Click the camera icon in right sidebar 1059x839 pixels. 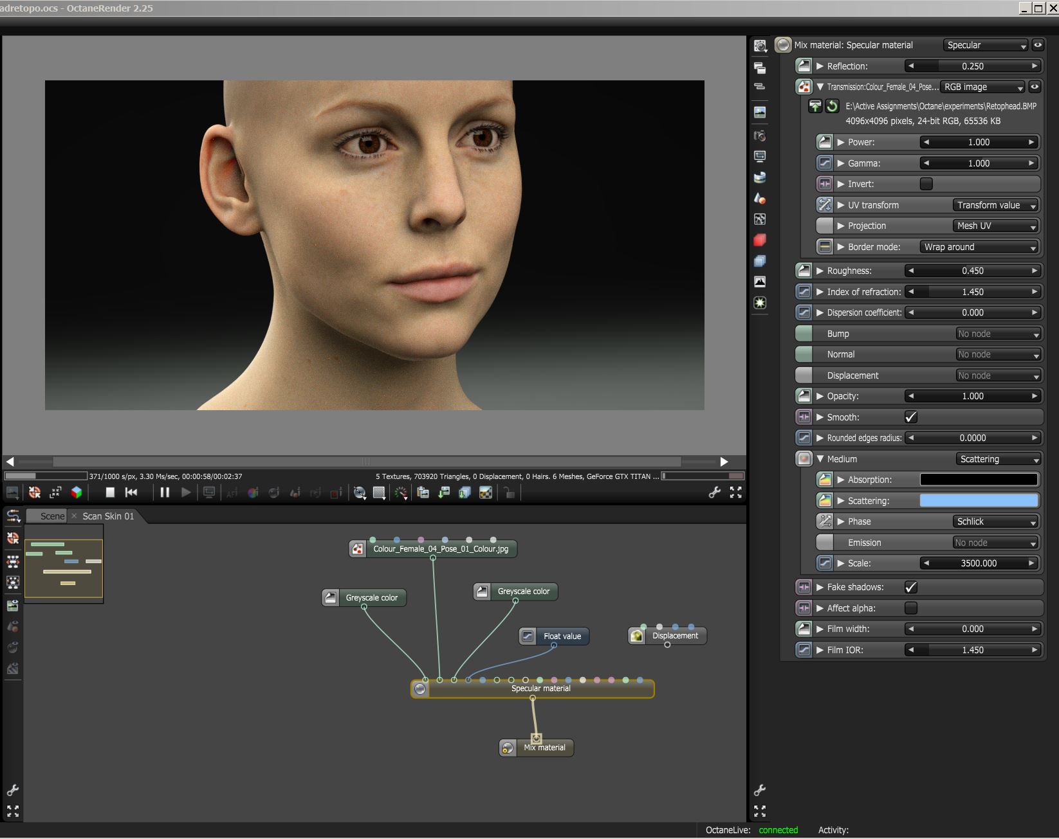(760, 136)
